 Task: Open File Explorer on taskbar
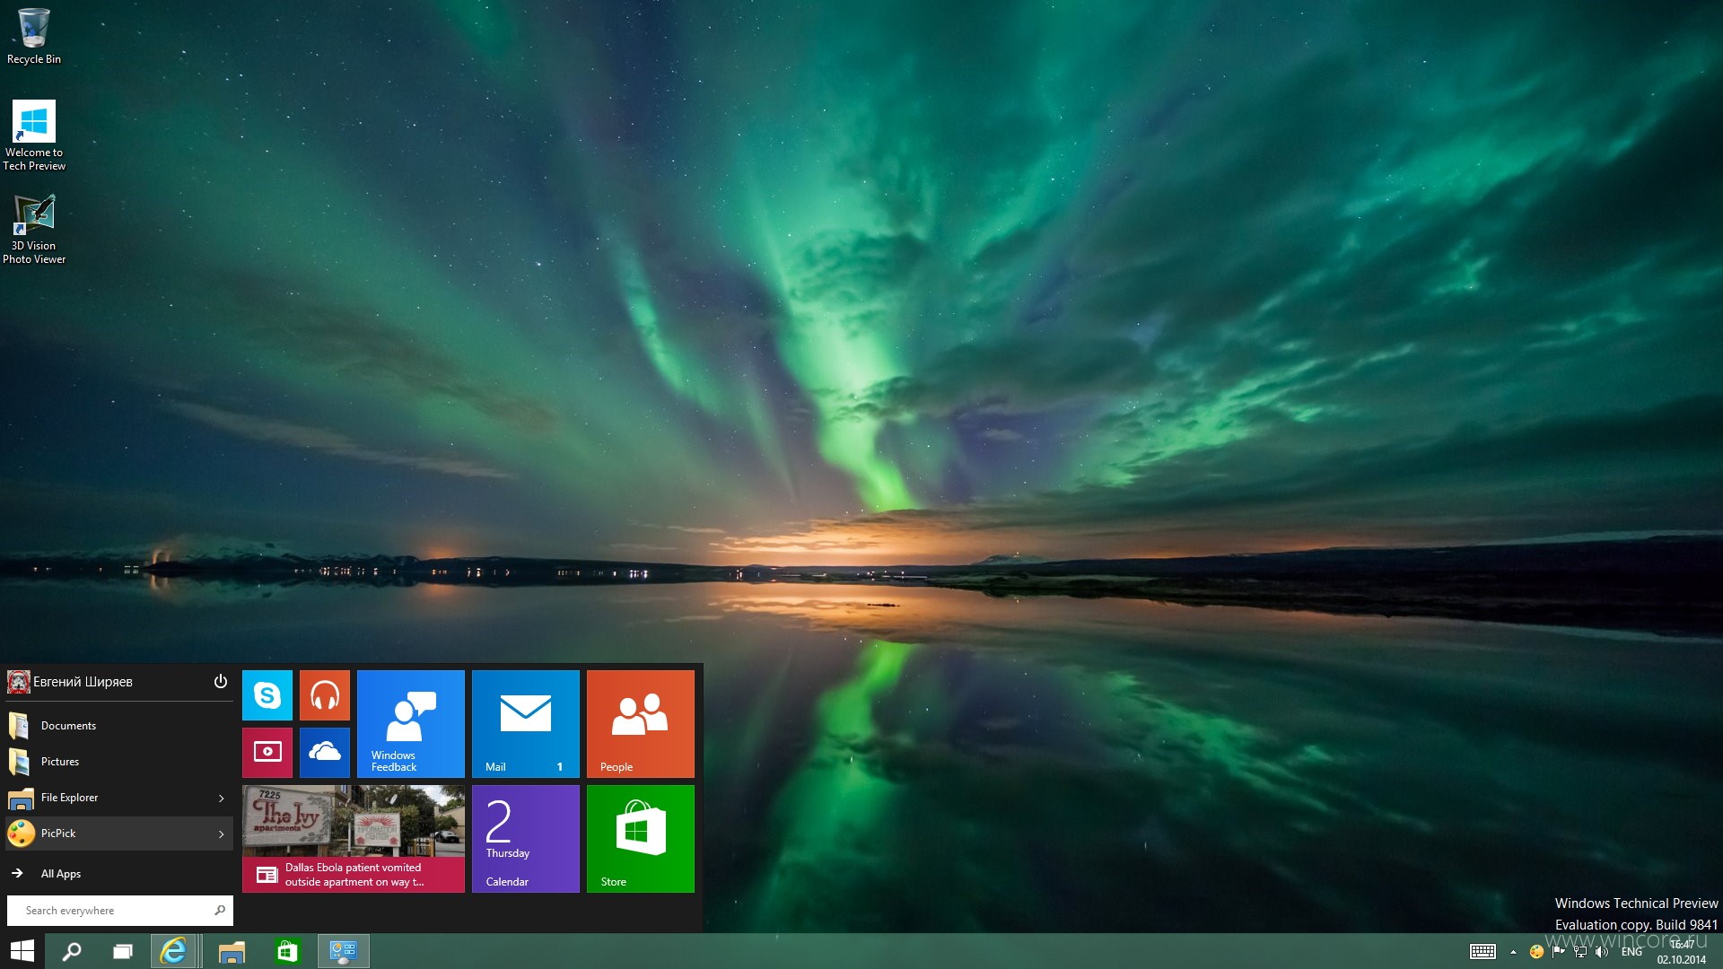click(x=232, y=951)
